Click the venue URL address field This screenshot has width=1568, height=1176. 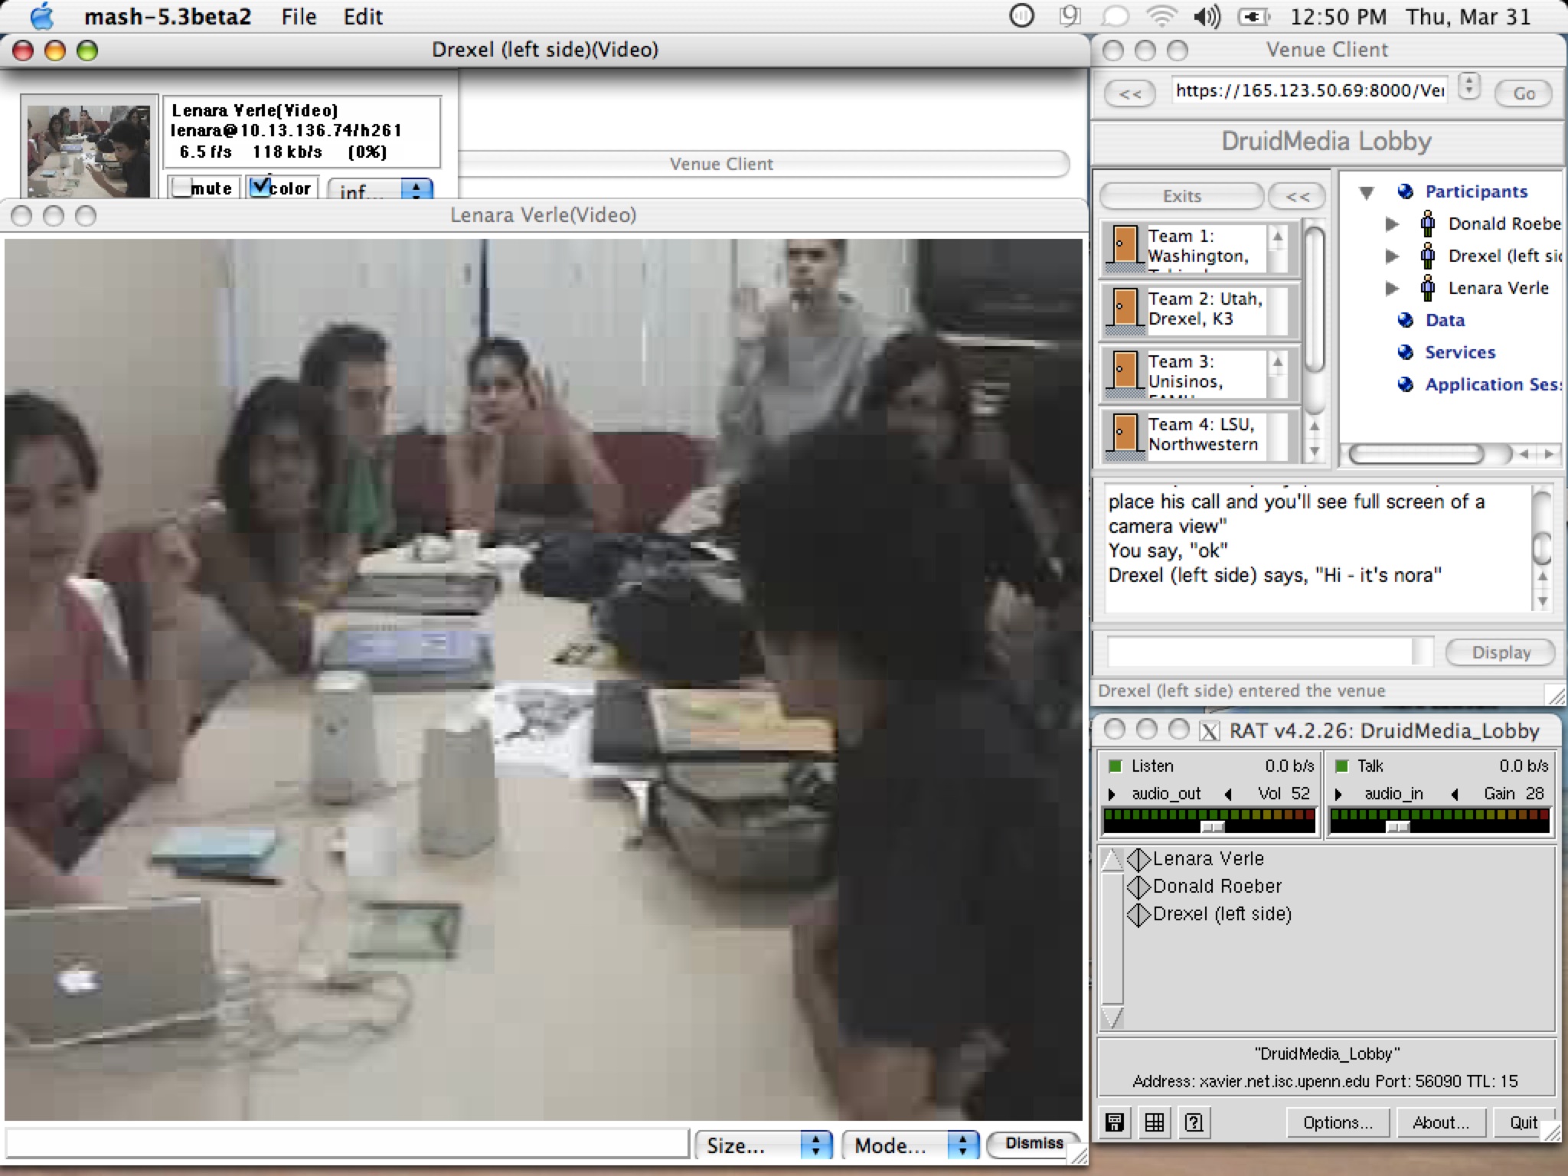click(x=1309, y=91)
